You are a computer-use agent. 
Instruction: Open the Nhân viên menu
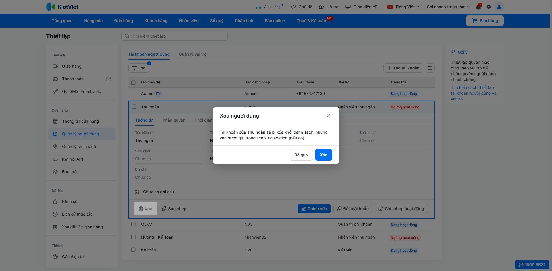[x=189, y=21]
